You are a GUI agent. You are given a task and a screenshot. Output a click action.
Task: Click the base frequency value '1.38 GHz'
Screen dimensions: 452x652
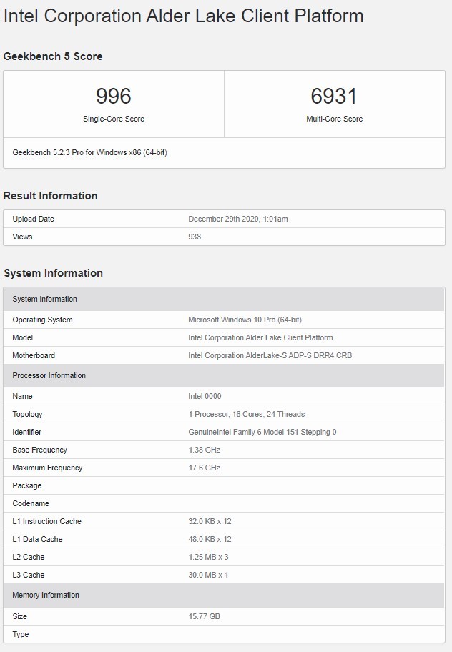tap(204, 450)
